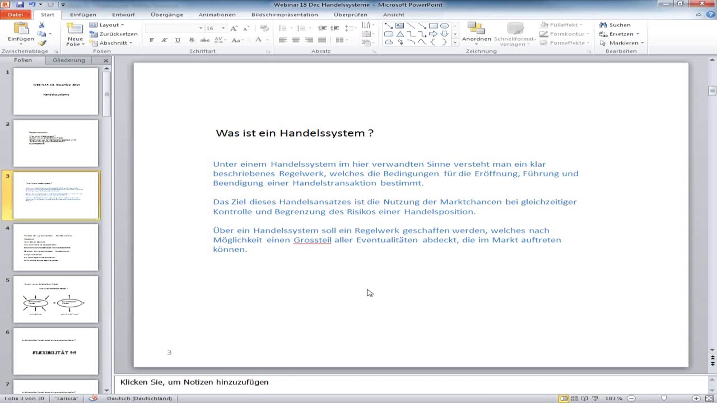This screenshot has width=717, height=403.
Task: Open the Schriftart dialog launcher
Action: 268,51
